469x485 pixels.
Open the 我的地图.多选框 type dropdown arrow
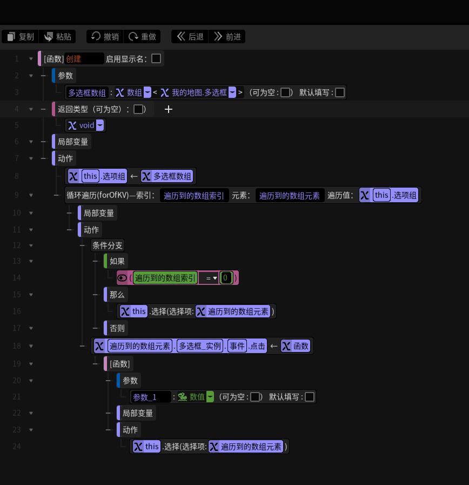tap(232, 92)
